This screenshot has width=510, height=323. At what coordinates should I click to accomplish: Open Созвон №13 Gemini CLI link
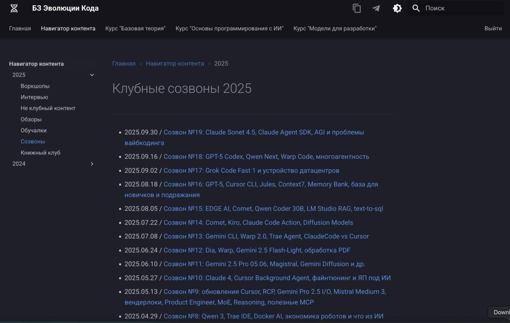click(x=266, y=236)
